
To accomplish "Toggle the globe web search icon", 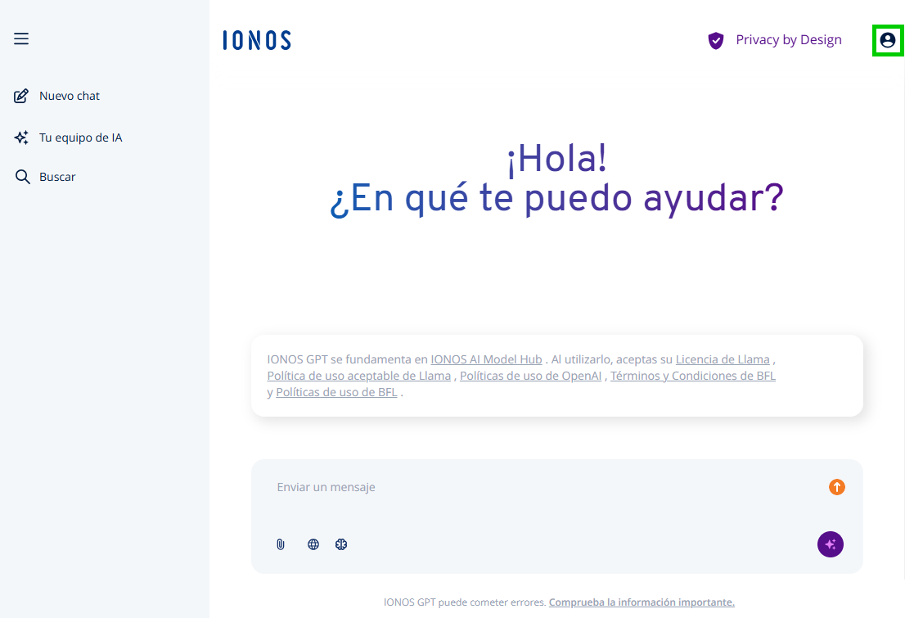I will 313,544.
